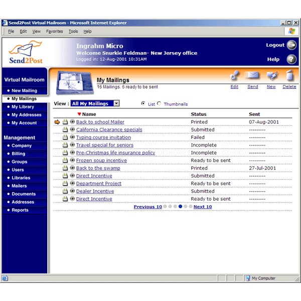The height and width of the screenshot is (301, 301).
Task: Open the Edit menu
Action: point(23,31)
